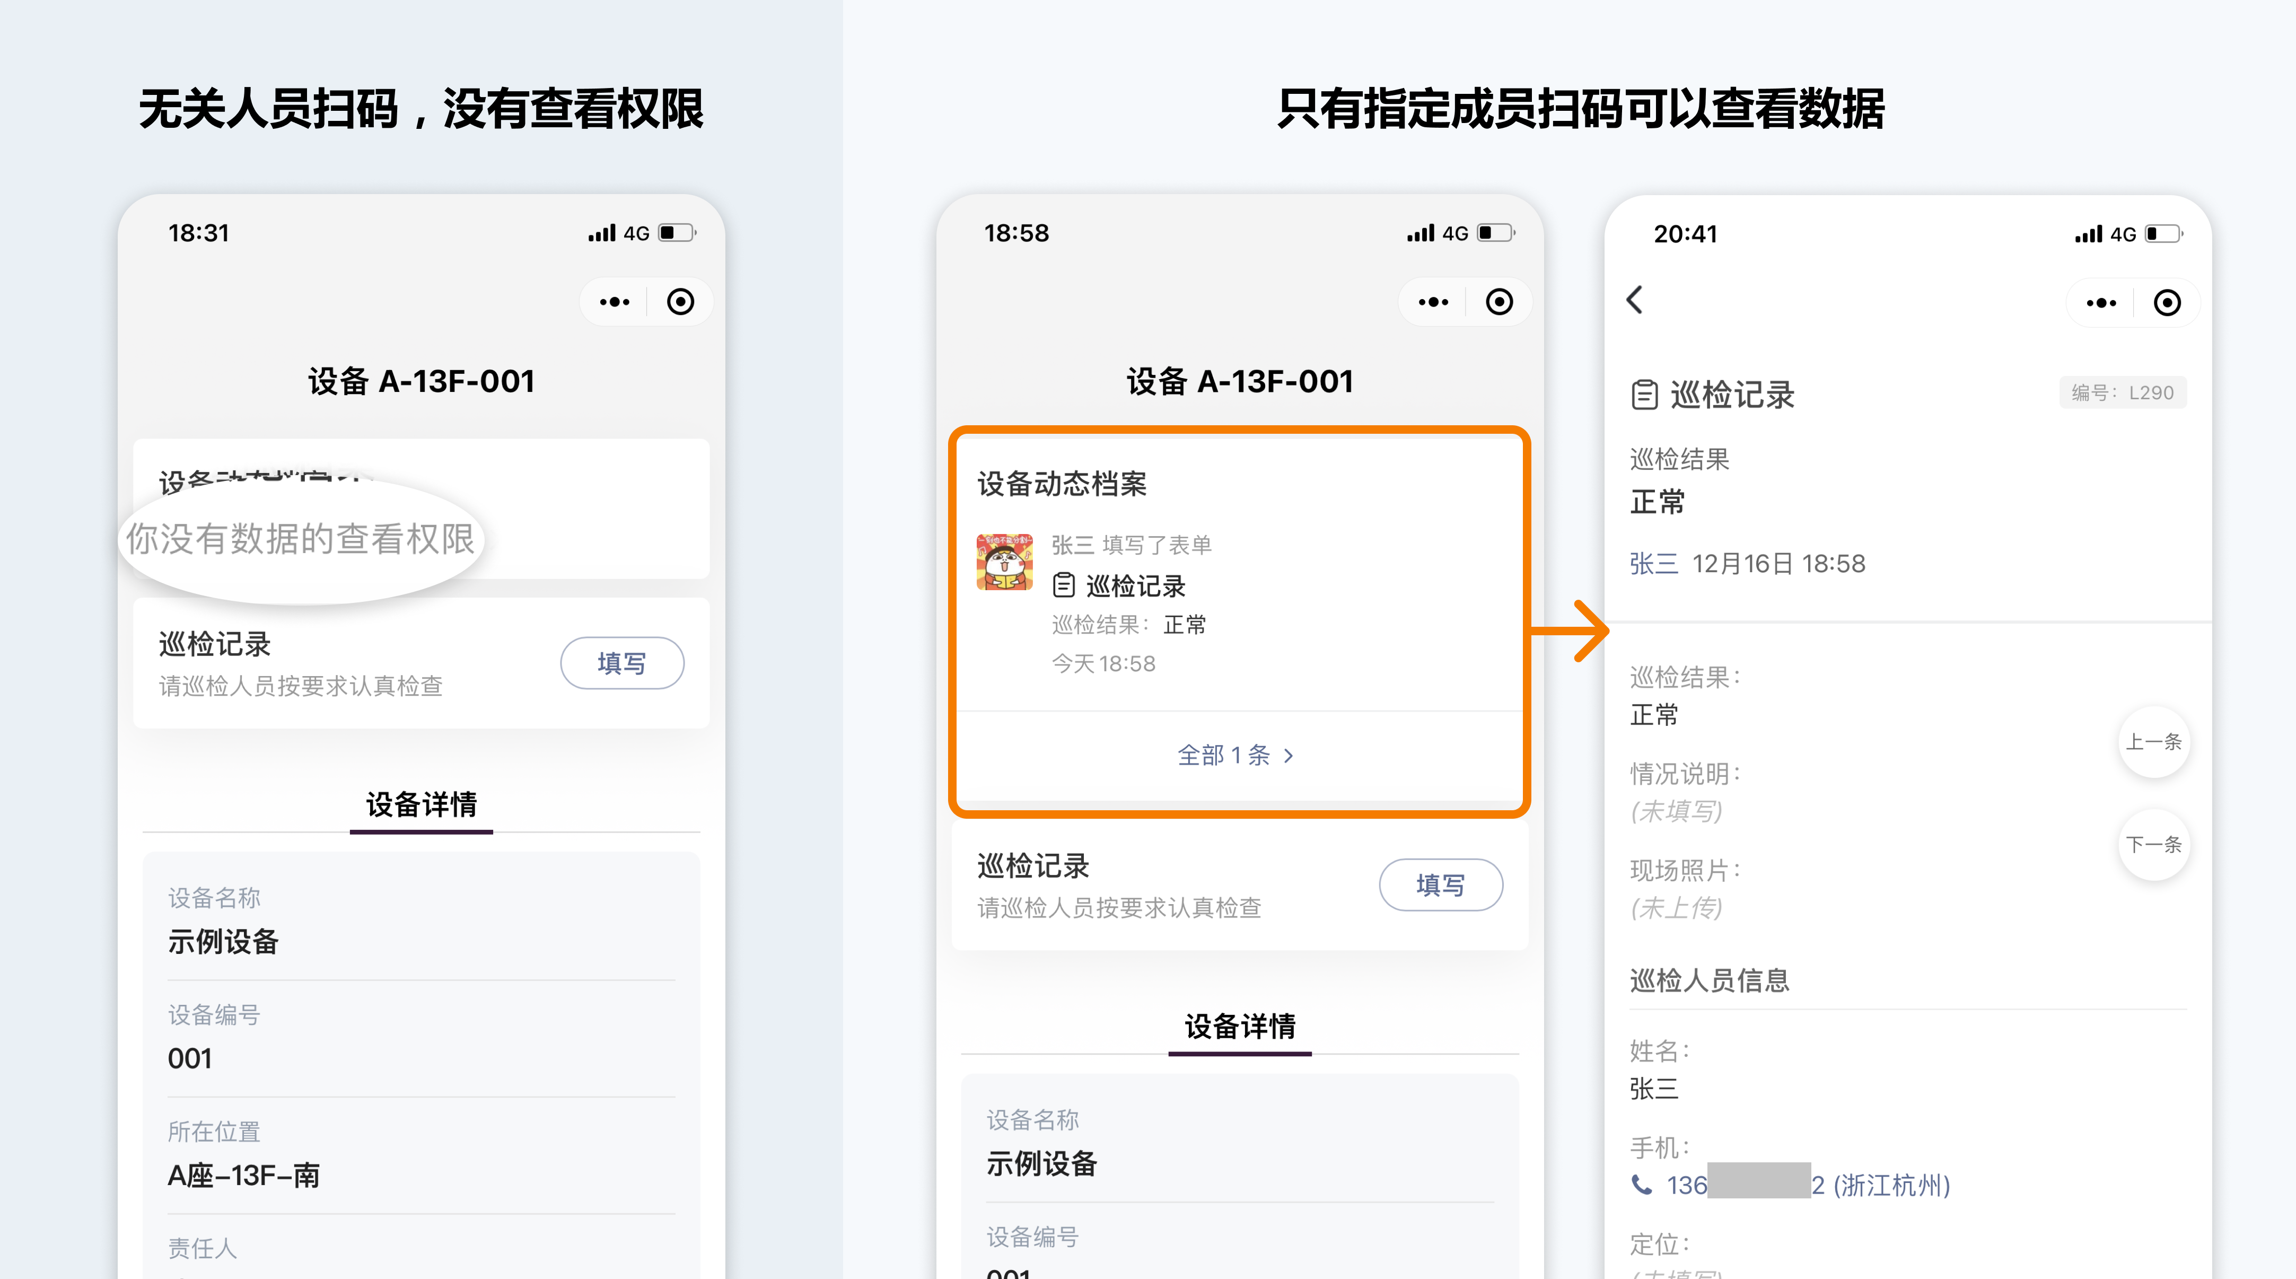Click 情况说明 (未填写) field

(x=1685, y=792)
